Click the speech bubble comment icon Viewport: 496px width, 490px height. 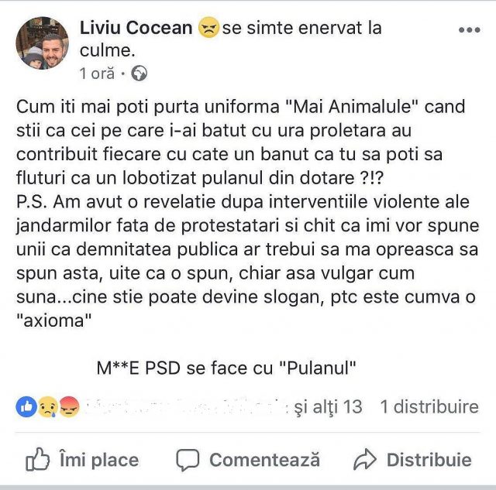[x=188, y=460]
